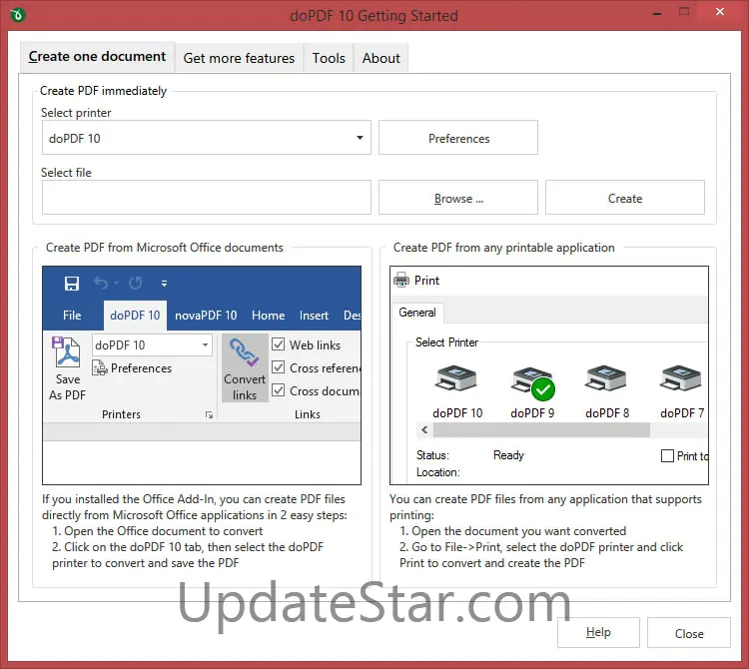Toggle the Web links checkbox

tap(279, 344)
